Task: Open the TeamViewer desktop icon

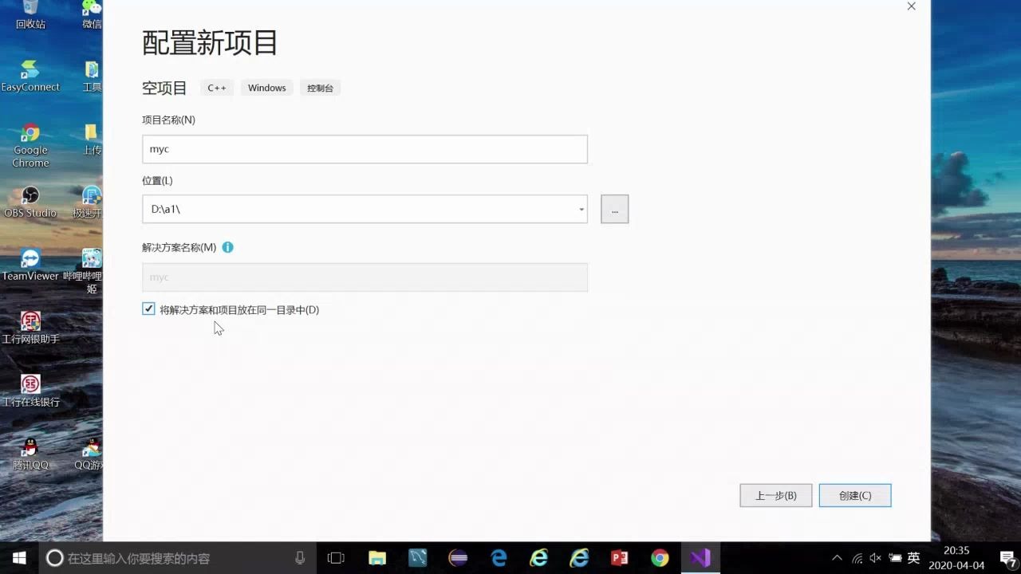Action: (x=30, y=265)
